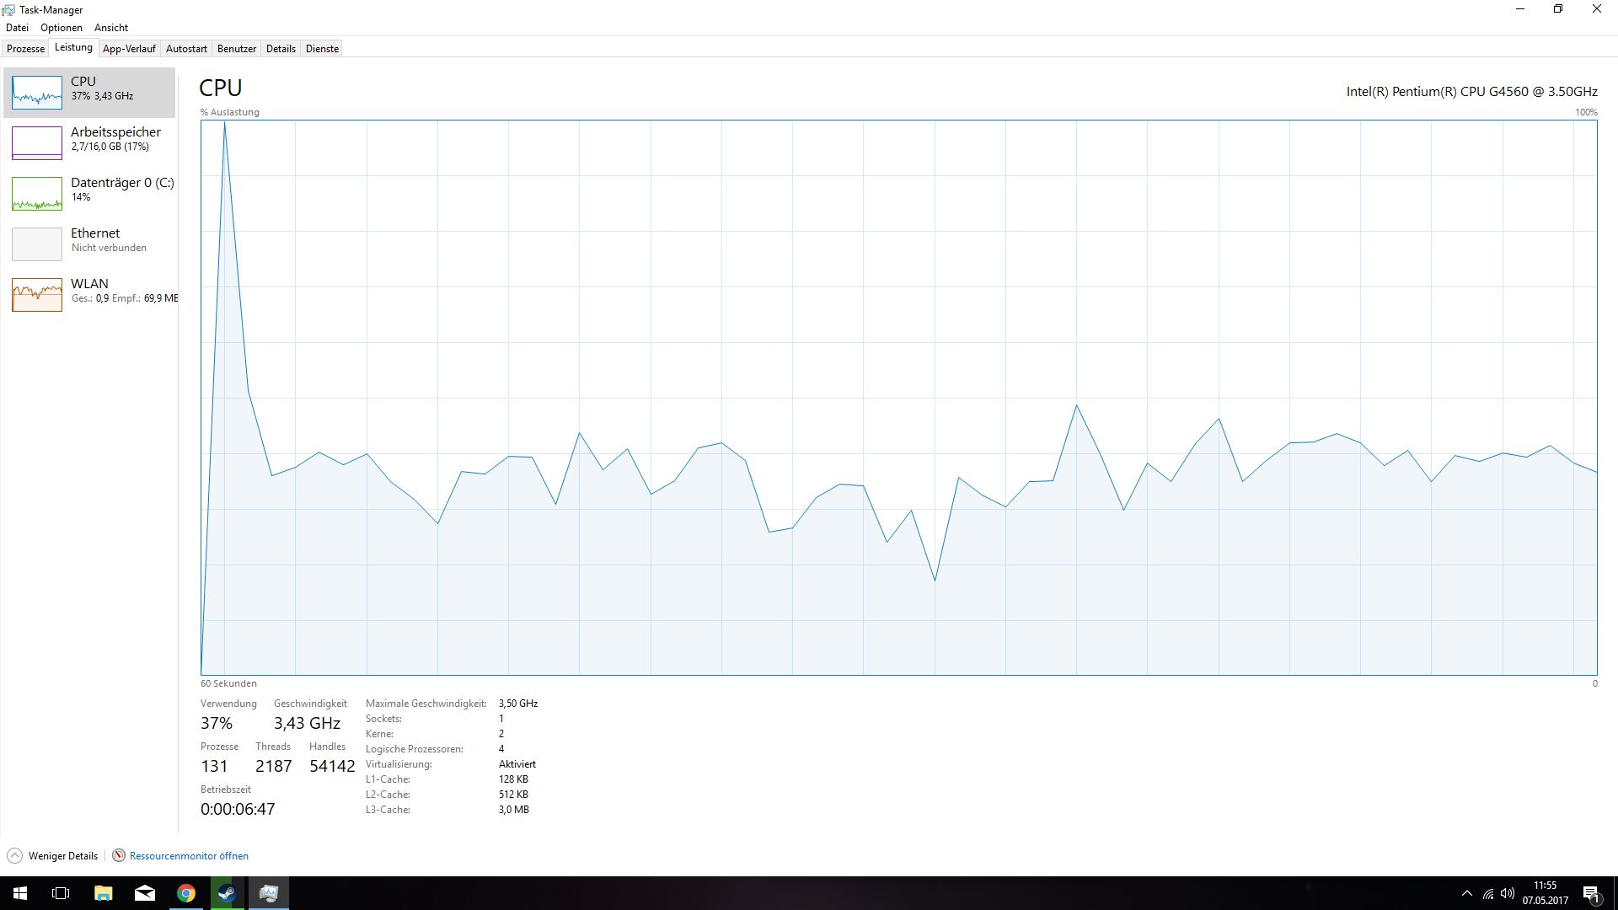Screen dimensions: 1618x910
Task: Launch Steam from the taskbar
Action: [x=227, y=893]
